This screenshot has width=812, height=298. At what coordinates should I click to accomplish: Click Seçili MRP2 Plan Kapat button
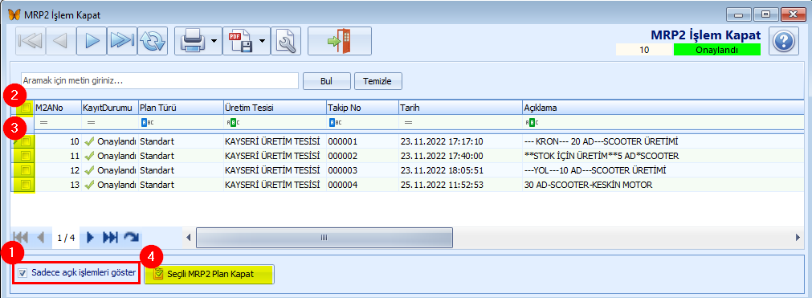(209, 274)
